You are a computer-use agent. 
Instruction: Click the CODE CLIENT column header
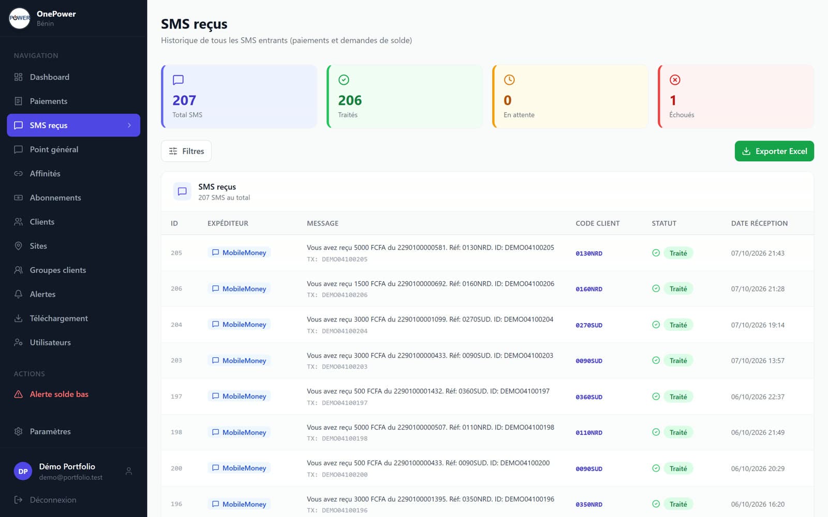(598, 223)
